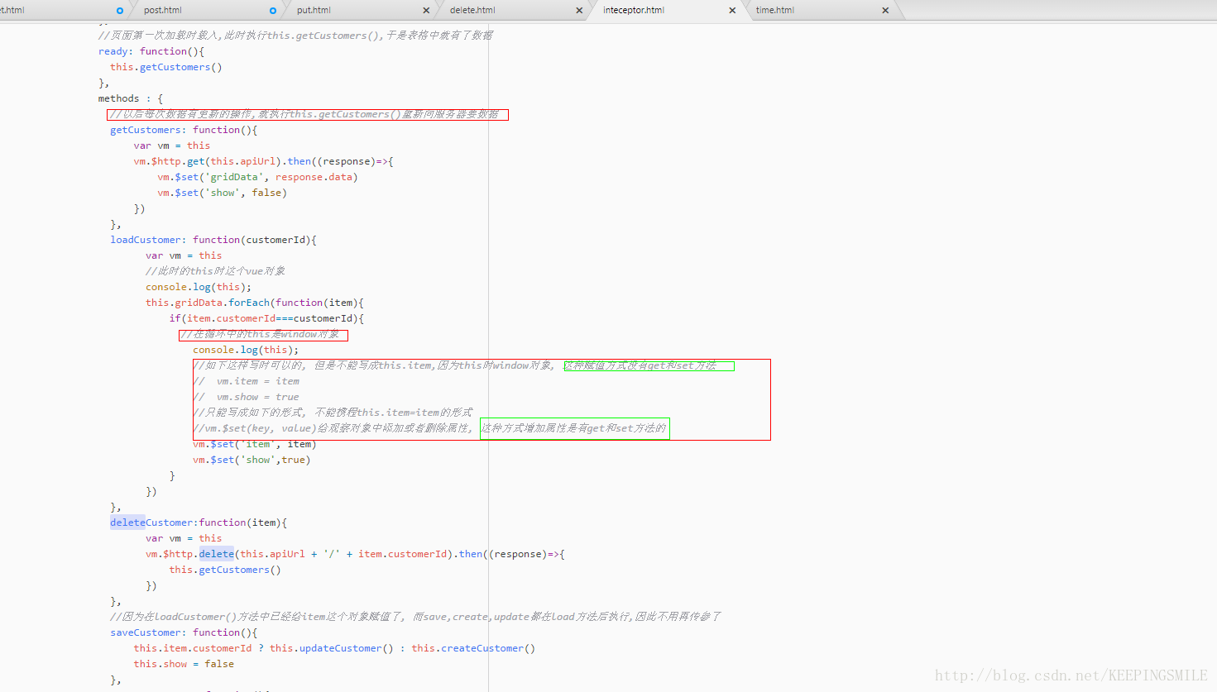Click the commented '// vm.show = true' line
1217x692 pixels.
[247, 397]
